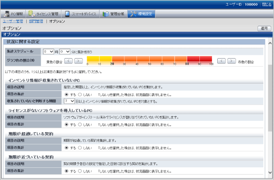Expand the 7-day period dropdown
Screen dimensions: 274x180
(x=69, y=101)
